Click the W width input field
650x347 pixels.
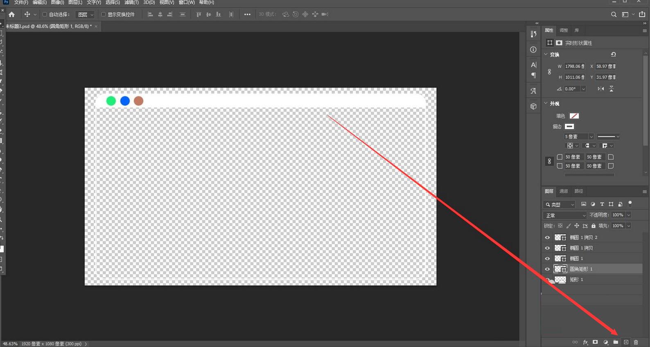click(575, 66)
